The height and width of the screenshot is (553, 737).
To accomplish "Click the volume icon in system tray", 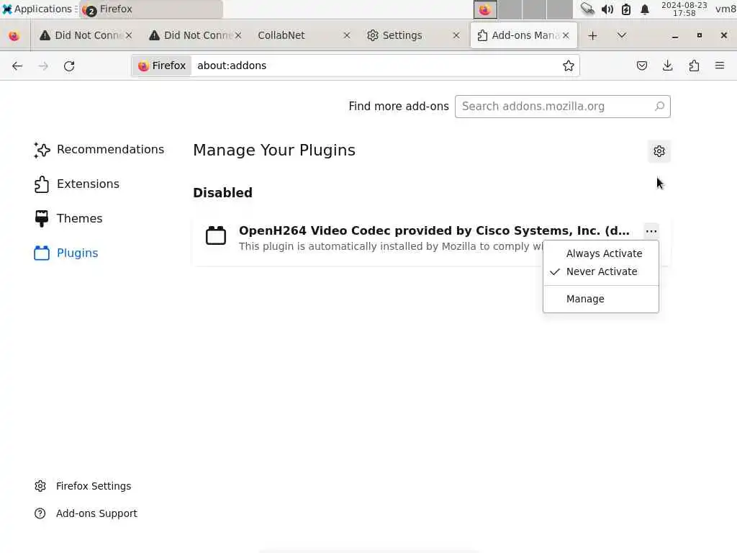I will [607, 9].
